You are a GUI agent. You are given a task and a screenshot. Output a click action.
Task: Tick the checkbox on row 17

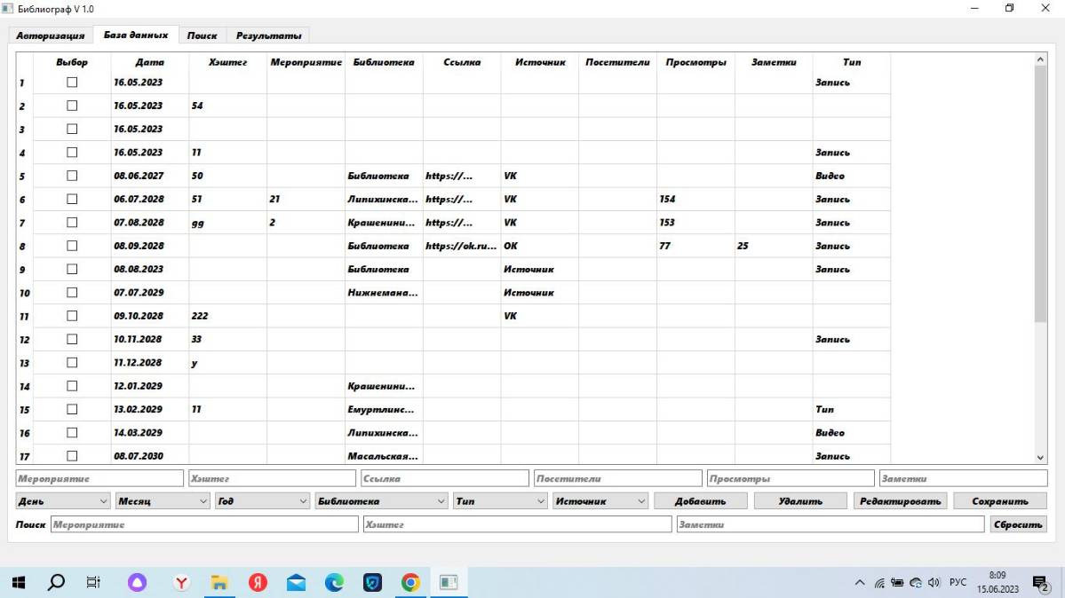click(71, 455)
